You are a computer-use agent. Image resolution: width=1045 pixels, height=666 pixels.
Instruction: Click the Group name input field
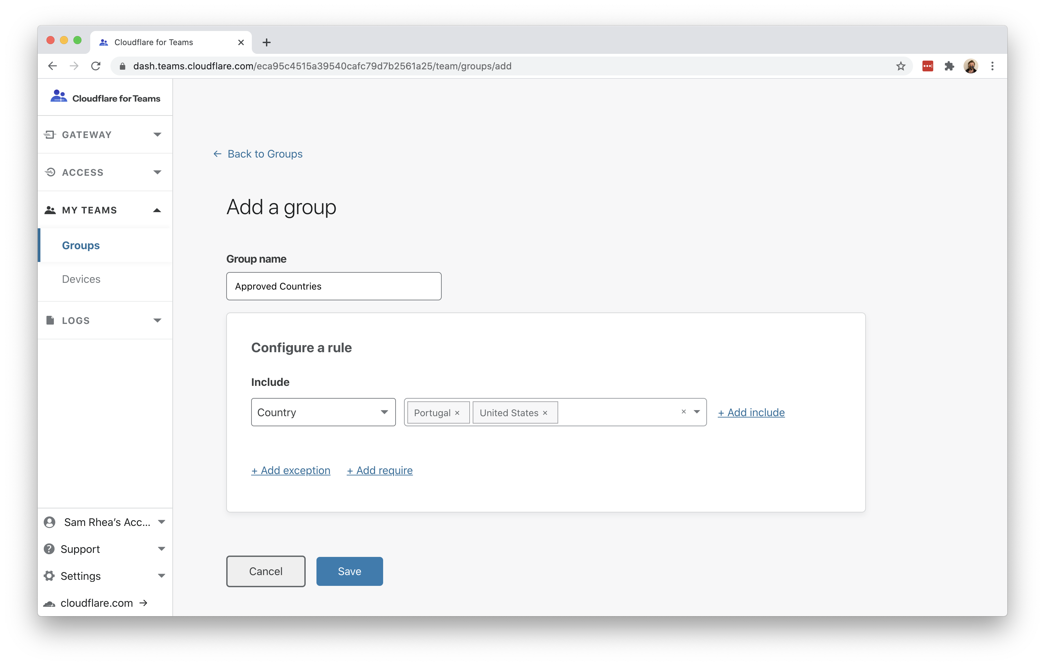tap(333, 286)
